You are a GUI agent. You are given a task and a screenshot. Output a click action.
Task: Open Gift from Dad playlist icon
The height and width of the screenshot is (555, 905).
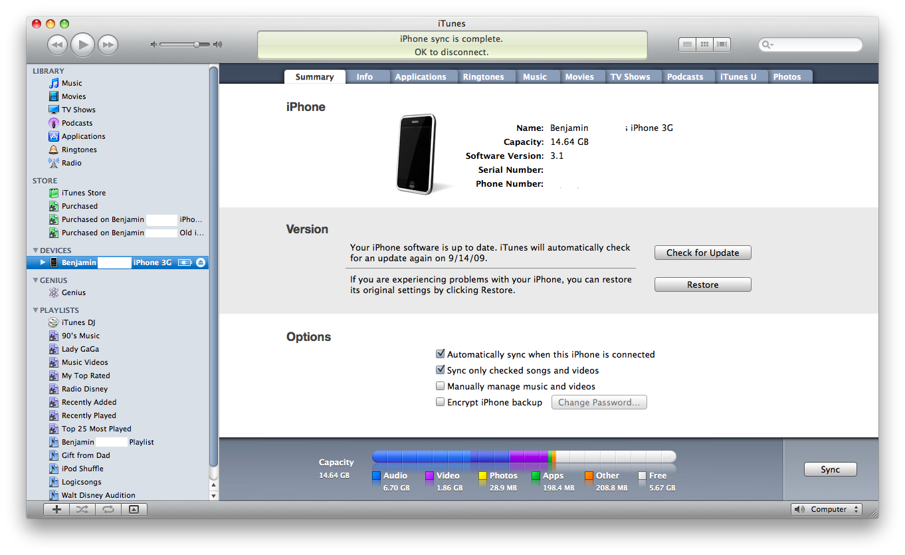pyautogui.click(x=54, y=455)
